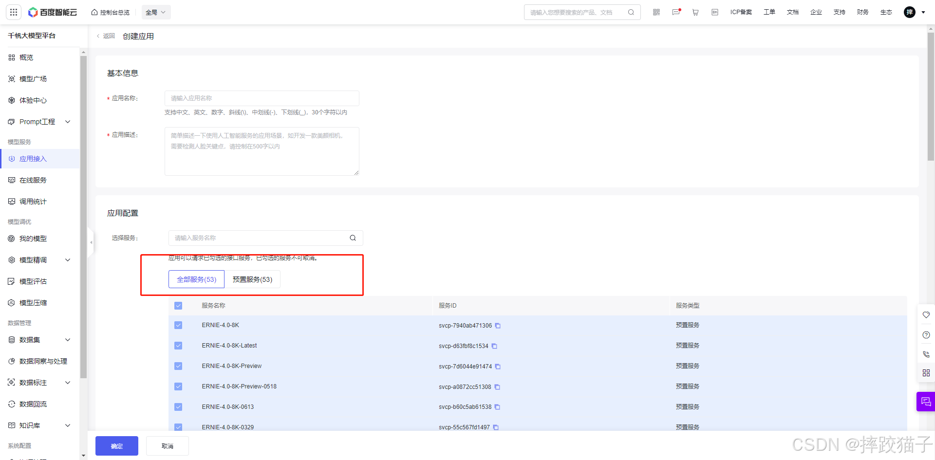
Task: Copy service ID svcp-a0872cc51308
Action: tap(497, 387)
